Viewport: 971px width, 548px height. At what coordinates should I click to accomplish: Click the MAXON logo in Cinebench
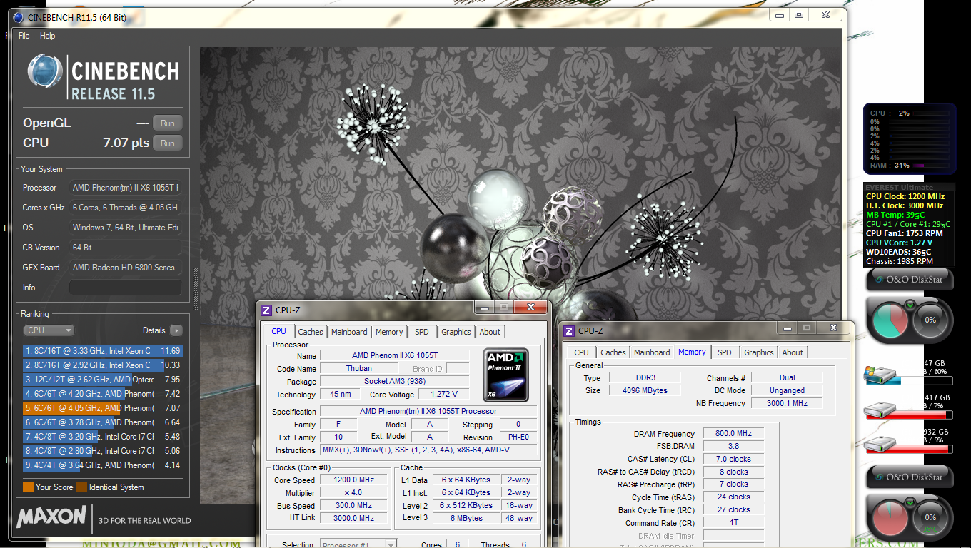51,517
